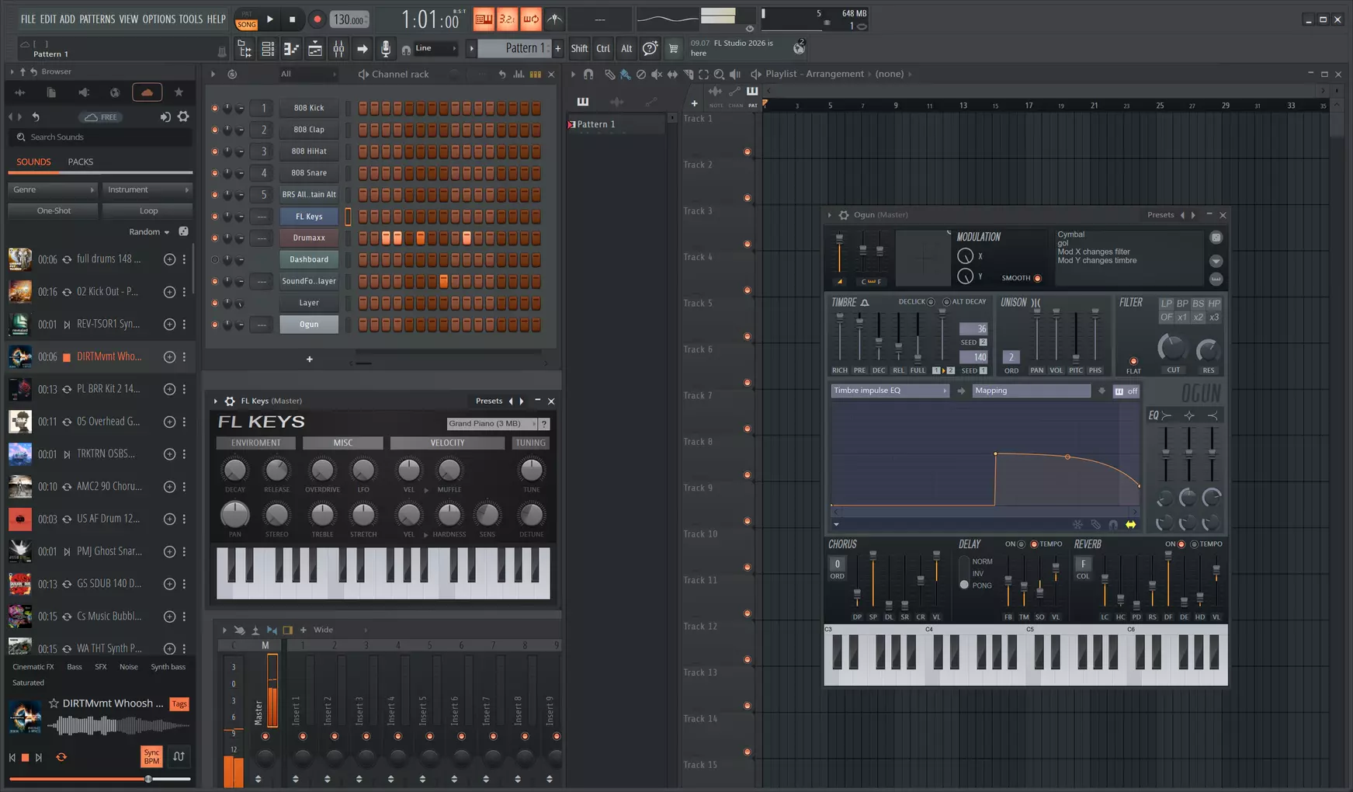Image resolution: width=1353 pixels, height=792 pixels.
Task: Toggle Ogun DELAY ON switch
Action: click(x=1021, y=544)
